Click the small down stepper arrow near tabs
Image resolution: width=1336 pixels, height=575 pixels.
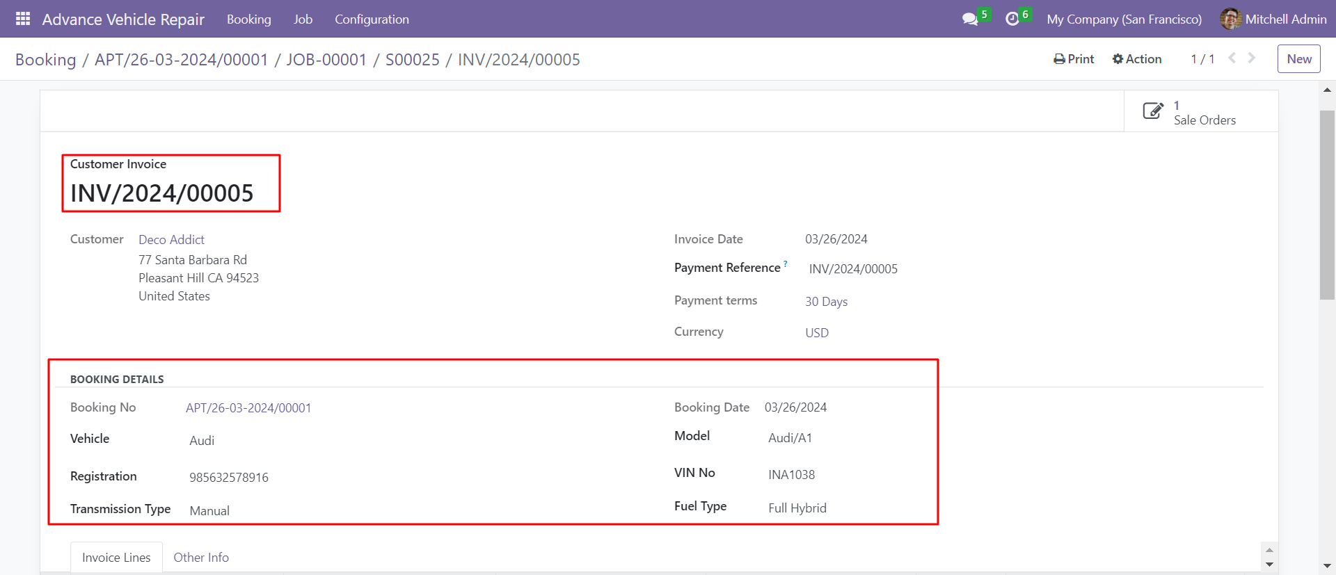tap(1269, 565)
